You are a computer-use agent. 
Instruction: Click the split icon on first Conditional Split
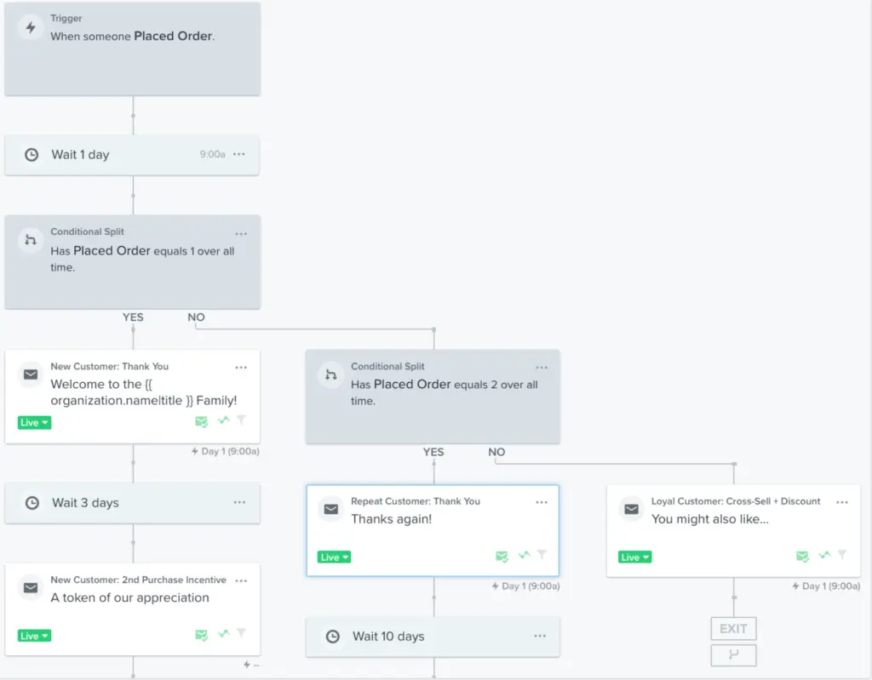click(31, 240)
